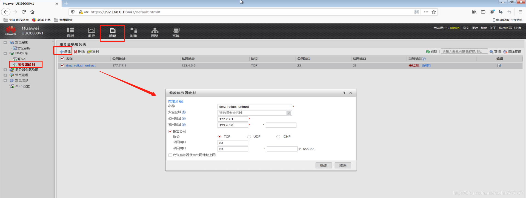Open page actions three-dot menu
The image size is (526, 198).
(x=426, y=12)
